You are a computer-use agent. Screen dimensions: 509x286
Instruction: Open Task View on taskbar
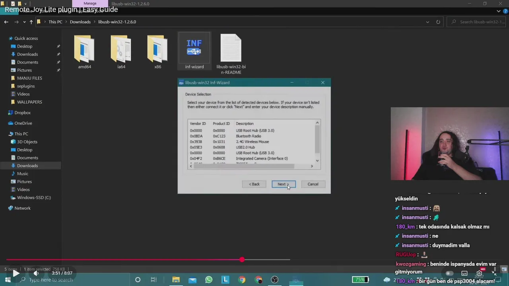[153, 280]
